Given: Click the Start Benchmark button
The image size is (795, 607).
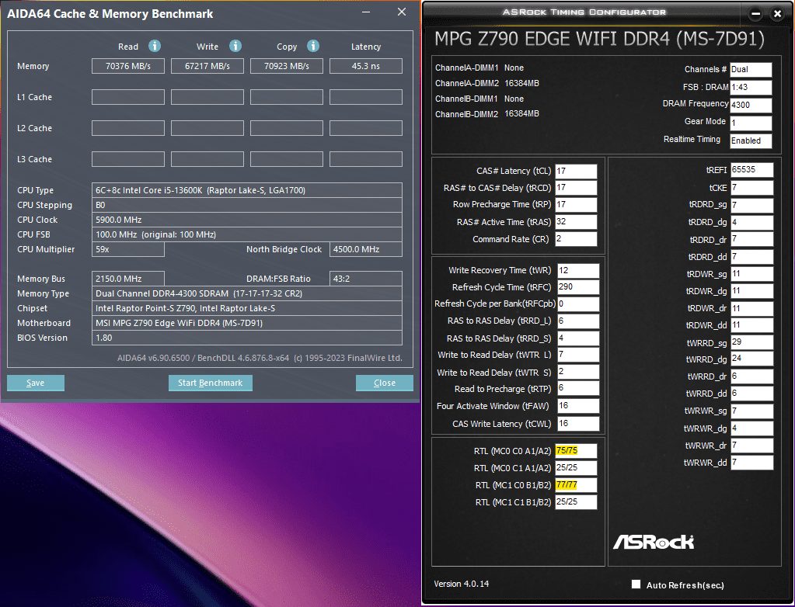Looking at the screenshot, I should [210, 383].
